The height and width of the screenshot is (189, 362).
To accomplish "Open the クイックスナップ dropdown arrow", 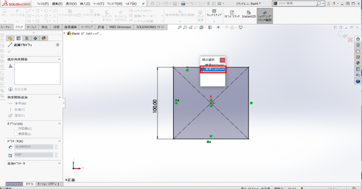I will [214, 21].
